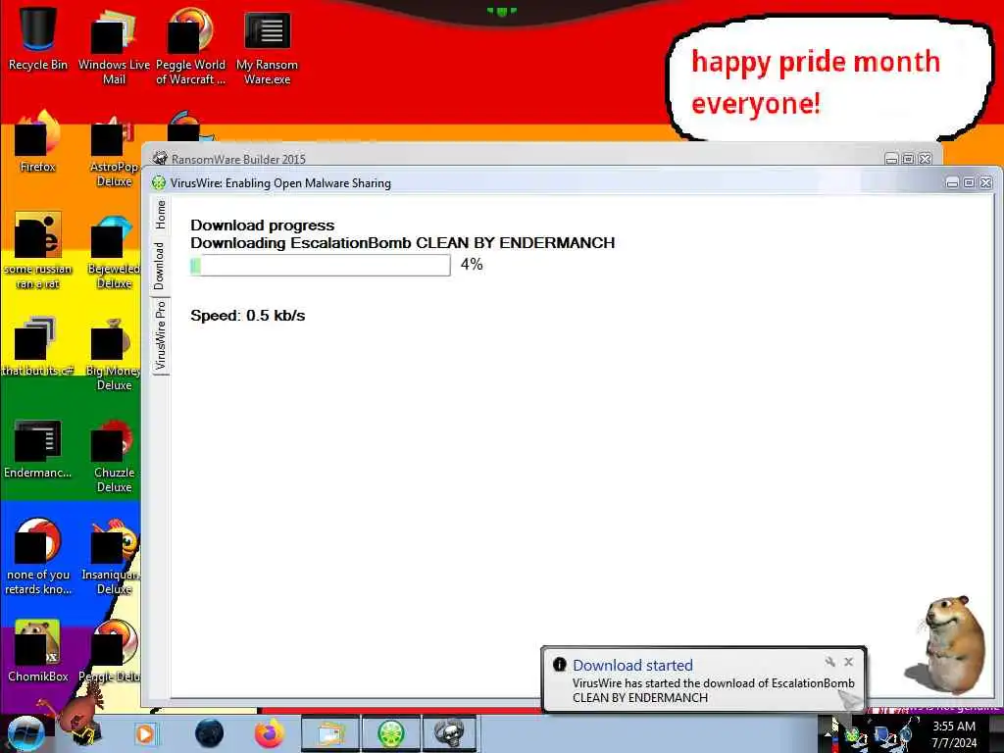Click the Download started balloon title

632,666
